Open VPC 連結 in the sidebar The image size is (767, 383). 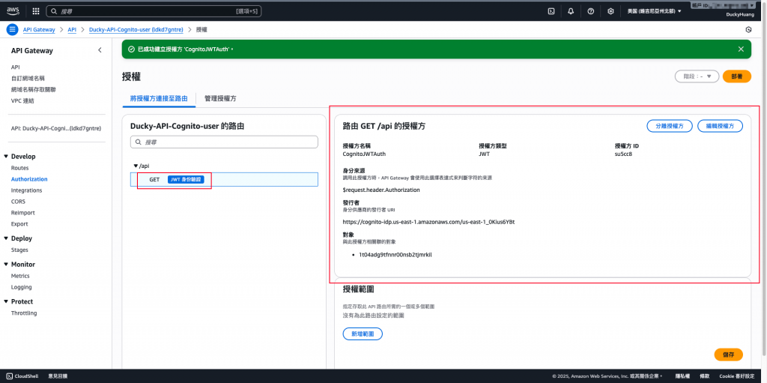tap(22, 101)
